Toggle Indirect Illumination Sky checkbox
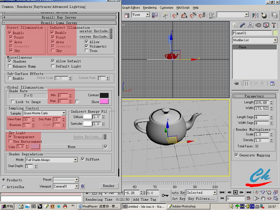Viewport: 280px width, 210px height. 53,50
